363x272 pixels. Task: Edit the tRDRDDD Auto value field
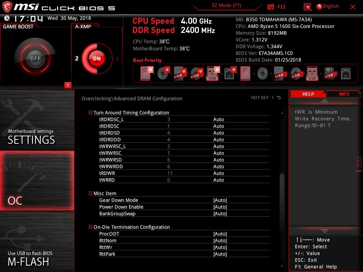click(218, 140)
